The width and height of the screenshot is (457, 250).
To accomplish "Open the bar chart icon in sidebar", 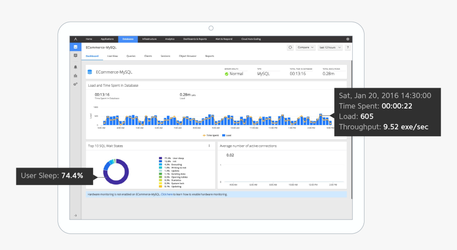I will click(75, 76).
